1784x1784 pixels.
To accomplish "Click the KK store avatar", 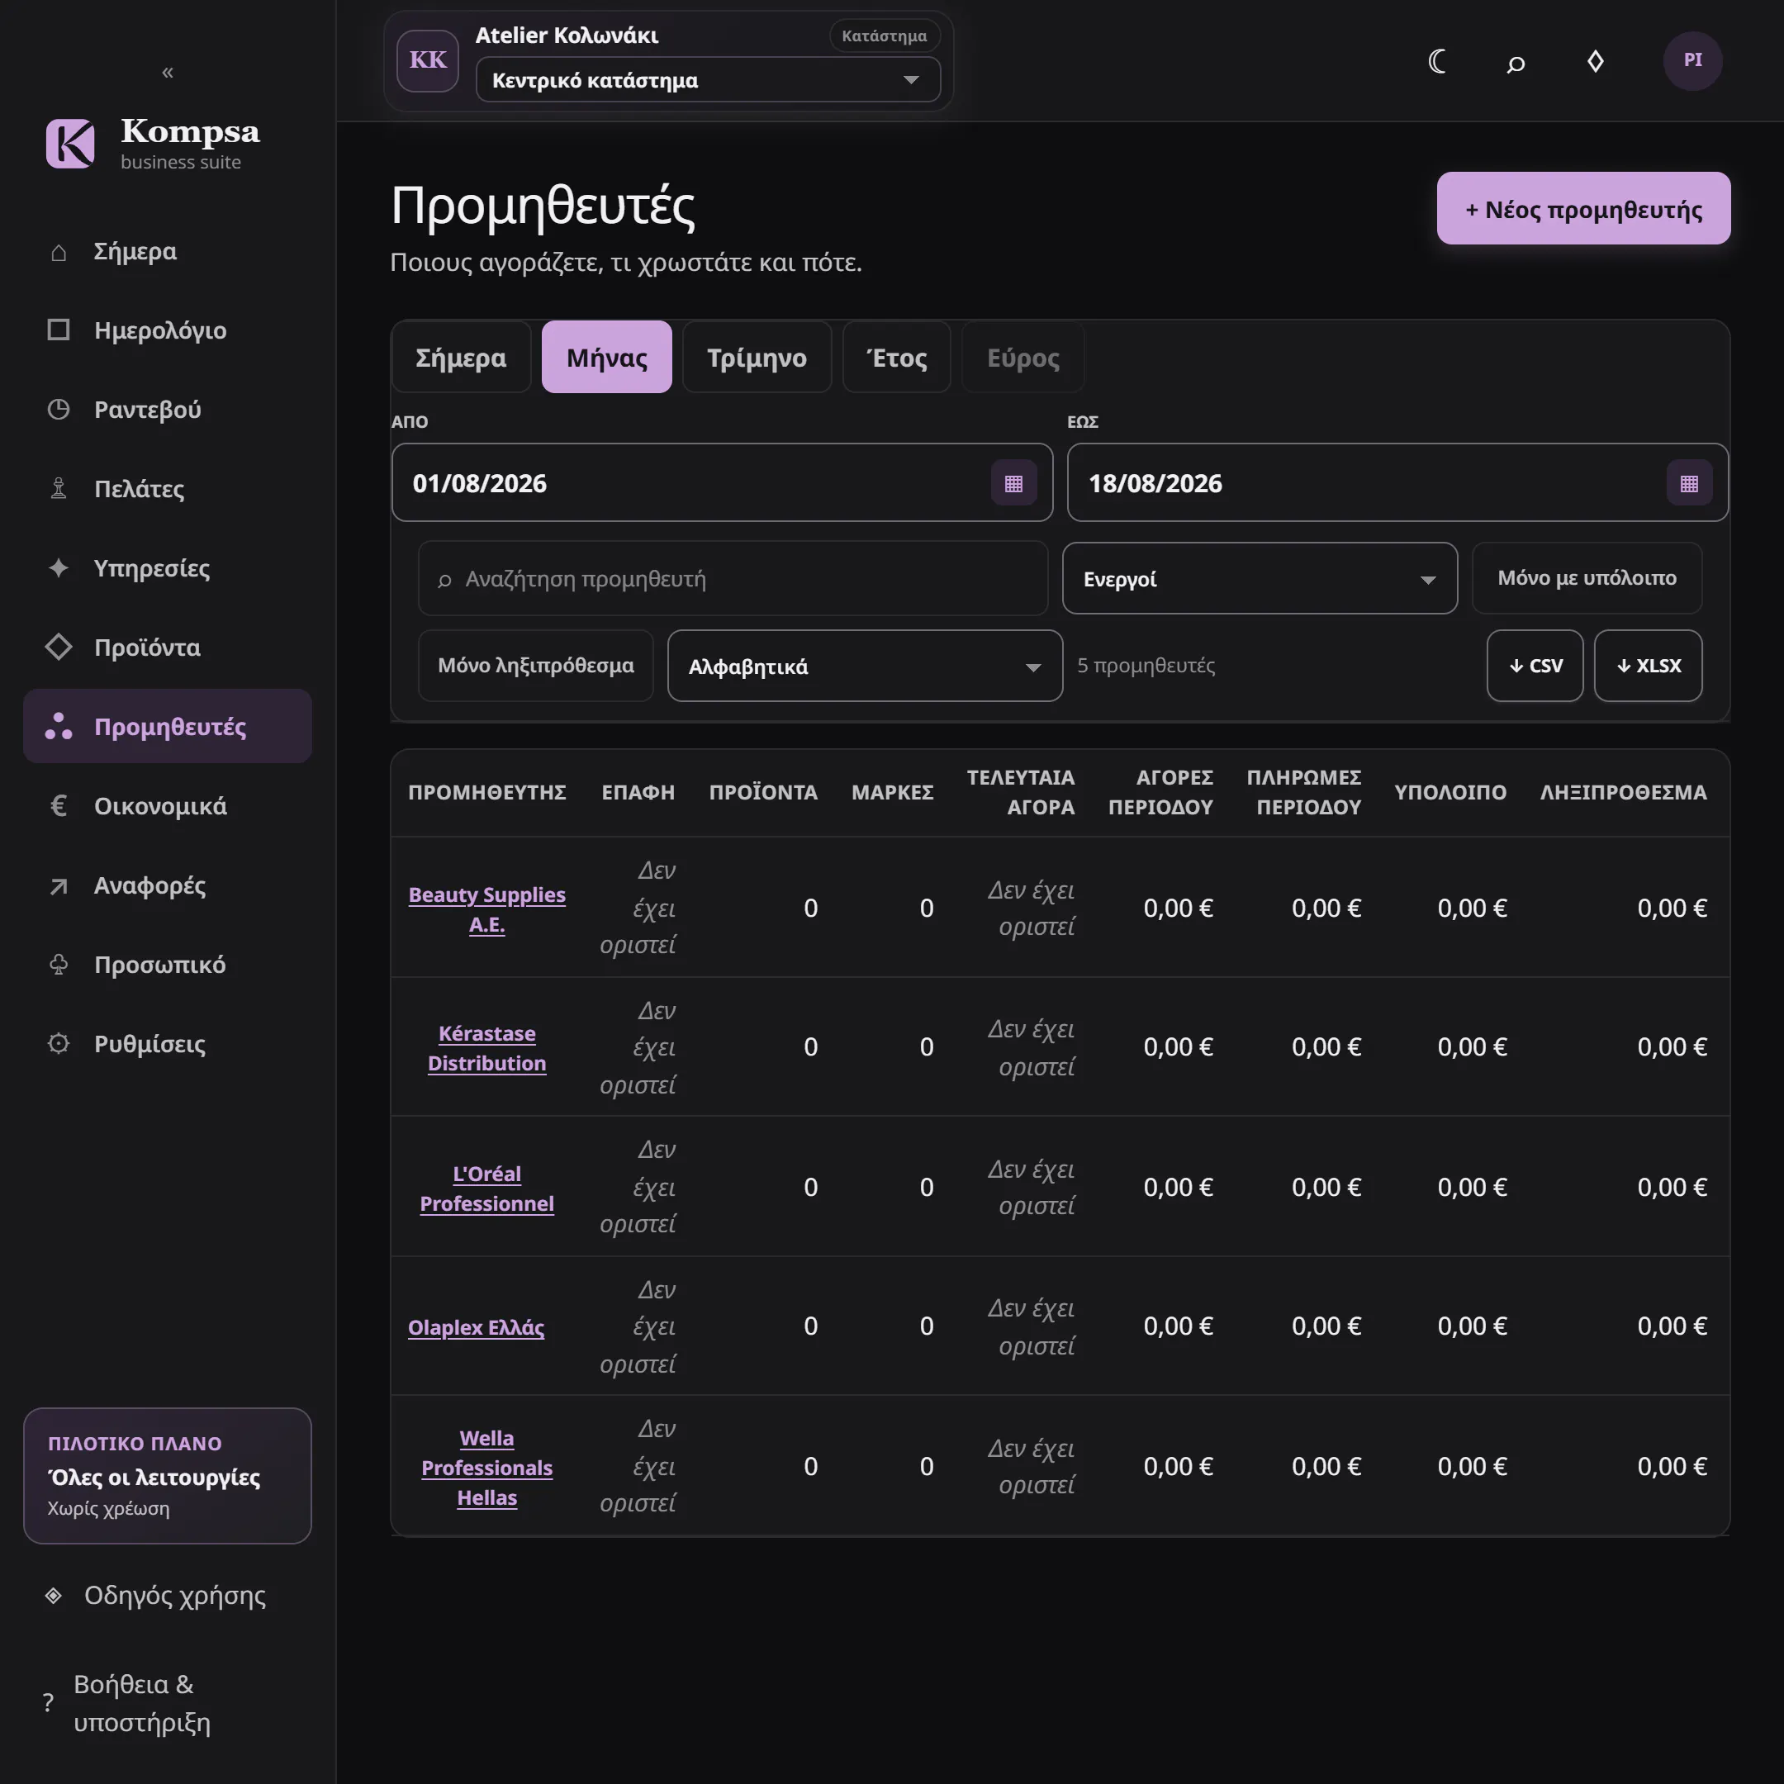I will 428,61.
